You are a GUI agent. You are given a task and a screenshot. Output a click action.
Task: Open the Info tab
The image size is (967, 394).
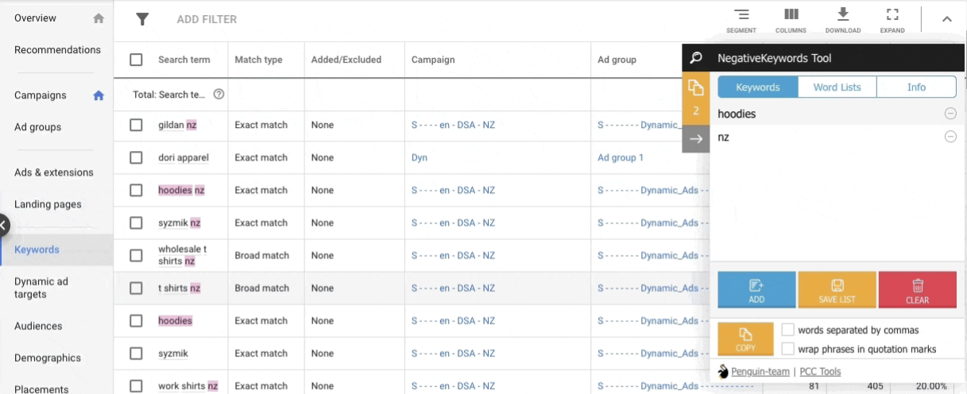tap(916, 87)
